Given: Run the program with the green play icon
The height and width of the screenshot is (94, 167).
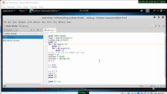Looking at the screenshot, I should (156, 26).
